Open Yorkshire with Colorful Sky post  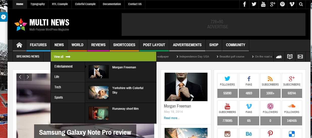[x=128, y=90]
